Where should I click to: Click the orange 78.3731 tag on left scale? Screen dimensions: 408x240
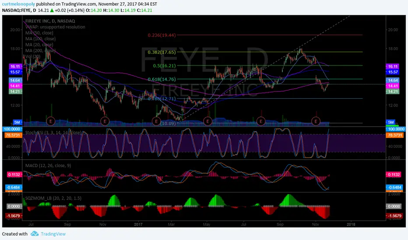(x=13, y=135)
